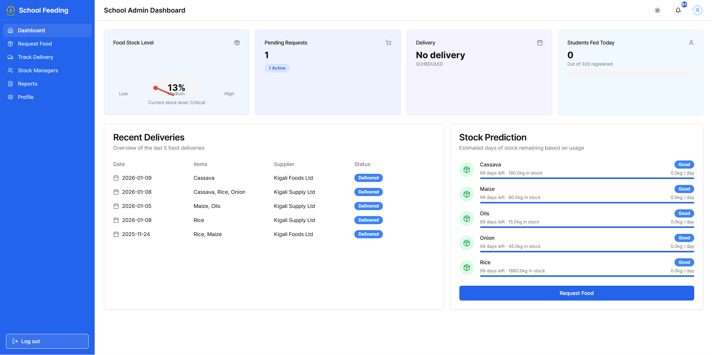Click the students fed progress bar
This screenshot has width=712, height=355.
click(630, 73)
